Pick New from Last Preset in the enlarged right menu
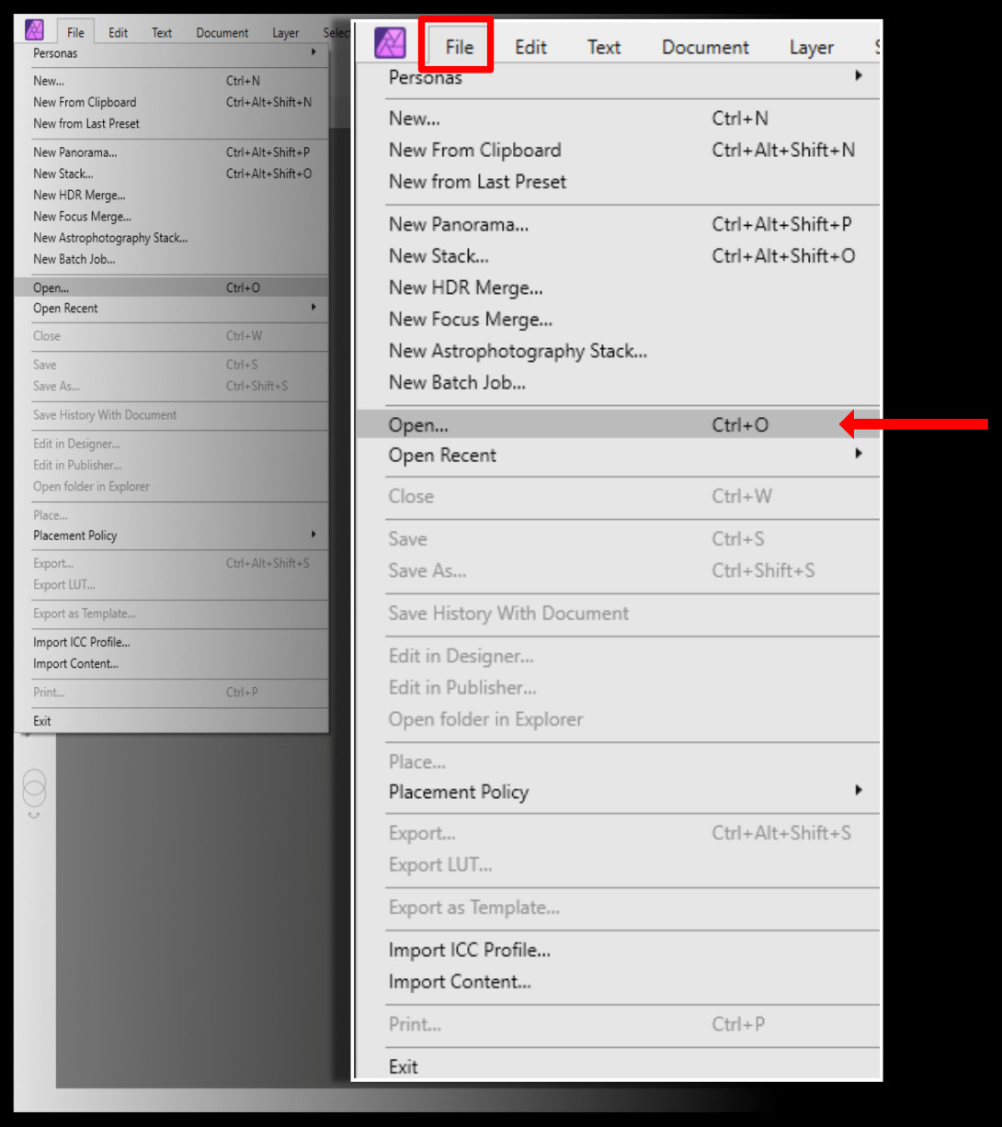 (x=617, y=182)
